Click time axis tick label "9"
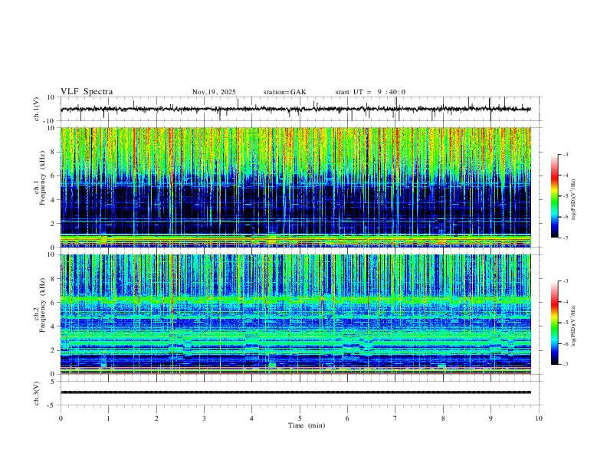Screen dimensions: 607x469 click(x=491, y=418)
